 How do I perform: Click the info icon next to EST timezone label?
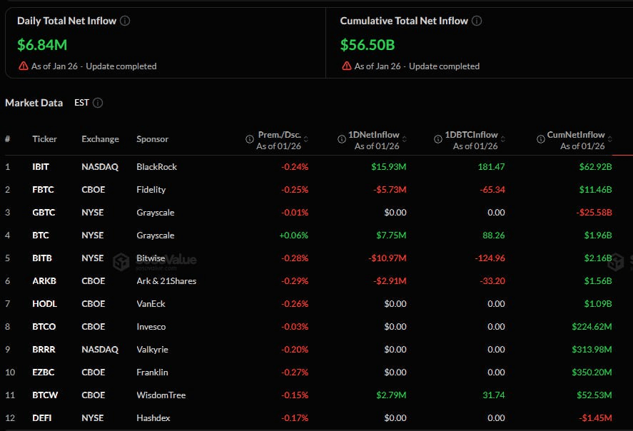pos(98,103)
